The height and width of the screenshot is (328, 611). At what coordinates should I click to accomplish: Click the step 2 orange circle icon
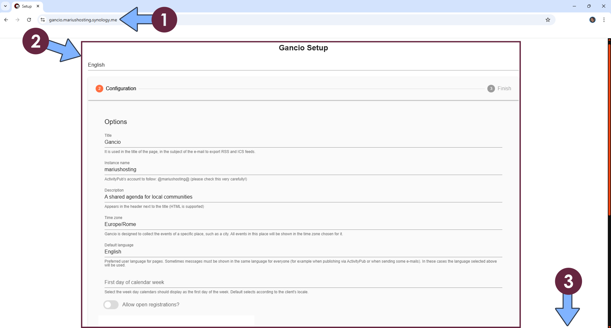99,89
